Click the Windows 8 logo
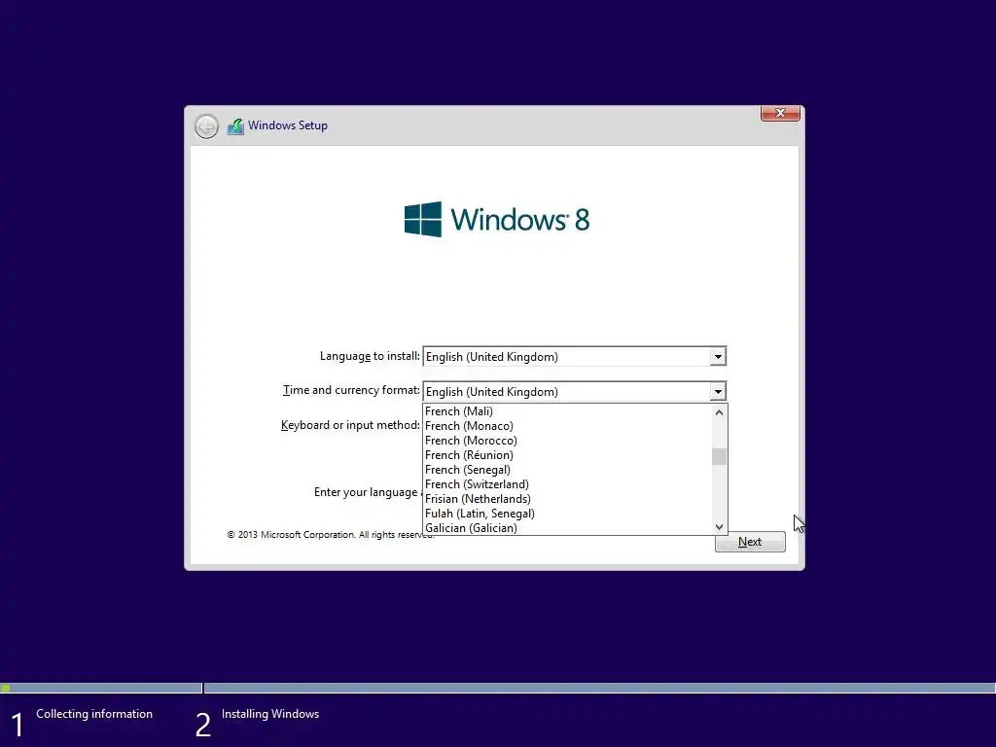This screenshot has height=747, width=996. 497,219
